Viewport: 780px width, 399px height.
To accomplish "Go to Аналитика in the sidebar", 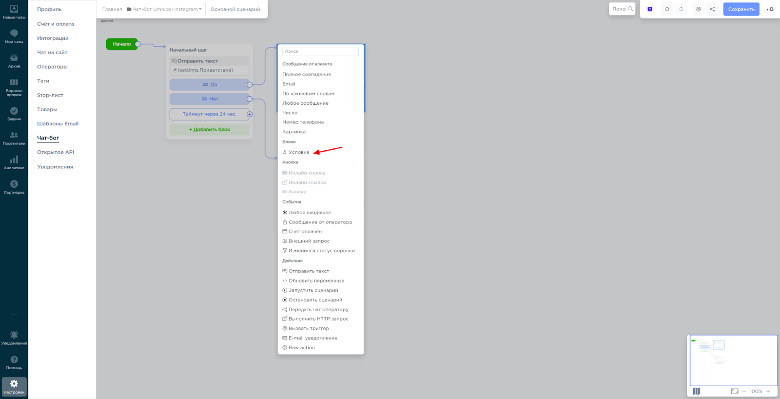I will pos(14,162).
